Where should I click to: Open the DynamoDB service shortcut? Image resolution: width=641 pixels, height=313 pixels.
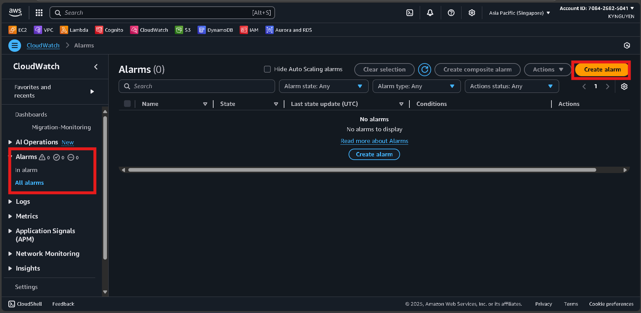[215, 30]
